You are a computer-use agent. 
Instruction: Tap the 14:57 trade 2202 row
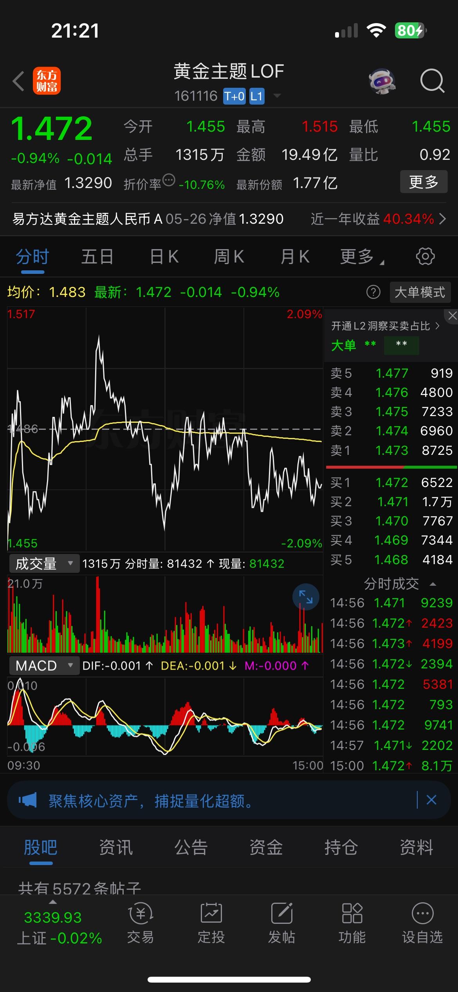click(391, 745)
